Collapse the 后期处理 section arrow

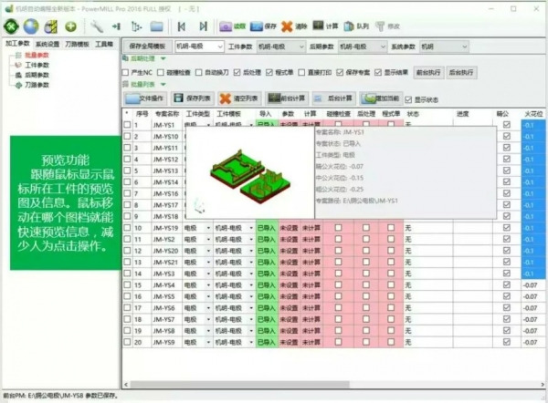pyautogui.click(x=163, y=58)
